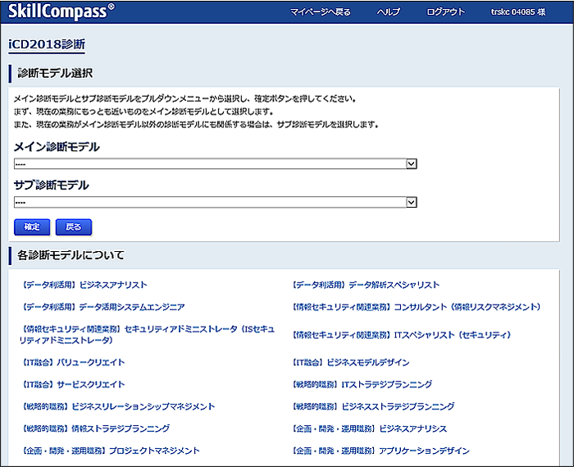The image size is (574, 467).
Task: Click the サブ診断モデル label
Action: coord(51,185)
